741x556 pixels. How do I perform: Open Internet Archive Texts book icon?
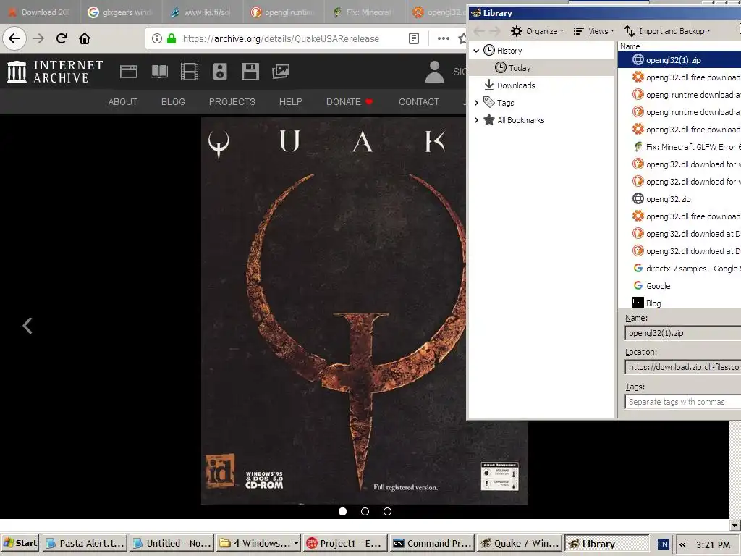point(158,72)
